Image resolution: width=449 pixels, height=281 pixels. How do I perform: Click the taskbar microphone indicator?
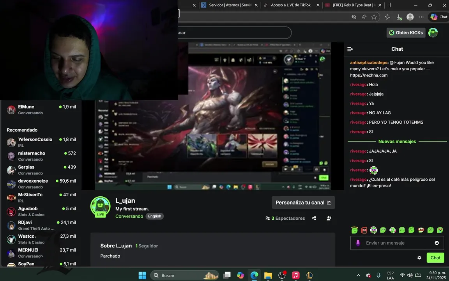(378, 275)
